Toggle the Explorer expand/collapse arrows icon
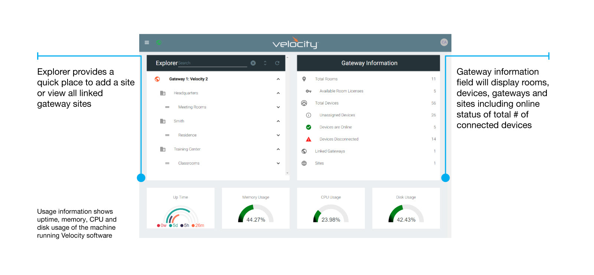This screenshot has width=594, height=275. click(265, 63)
